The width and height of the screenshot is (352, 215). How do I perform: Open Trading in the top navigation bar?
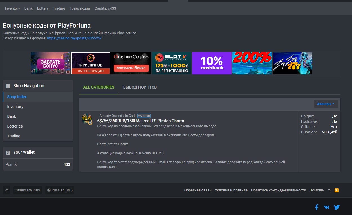(59, 8)
